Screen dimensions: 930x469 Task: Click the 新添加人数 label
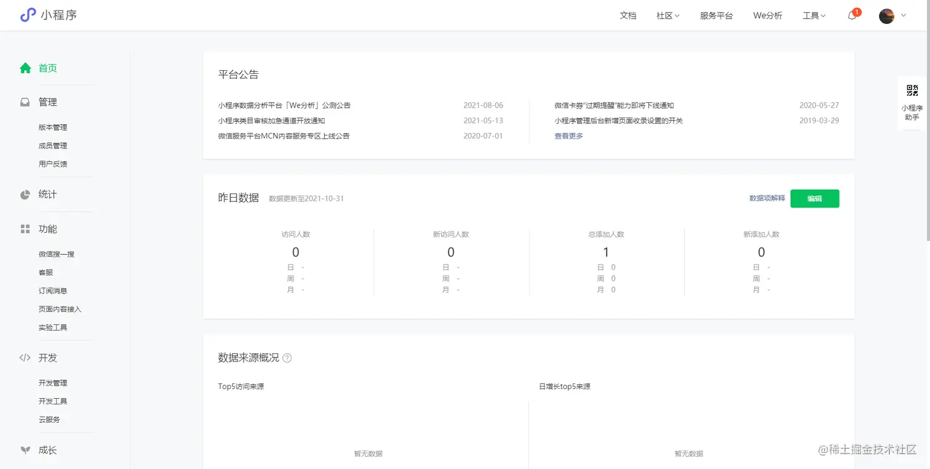coord(761,235)
